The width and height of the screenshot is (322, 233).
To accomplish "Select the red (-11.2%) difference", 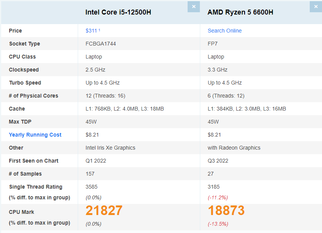I will 218,198.
